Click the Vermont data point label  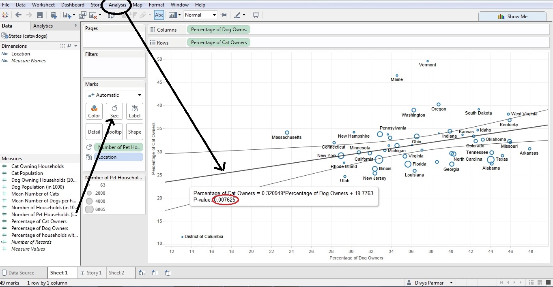click(x=428, y=65)
